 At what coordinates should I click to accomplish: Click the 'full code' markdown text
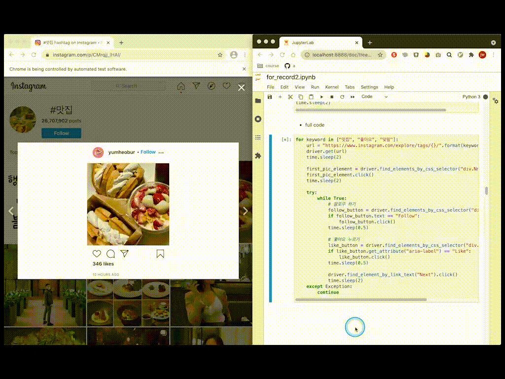pyautogui.click(x=315, y=125)
